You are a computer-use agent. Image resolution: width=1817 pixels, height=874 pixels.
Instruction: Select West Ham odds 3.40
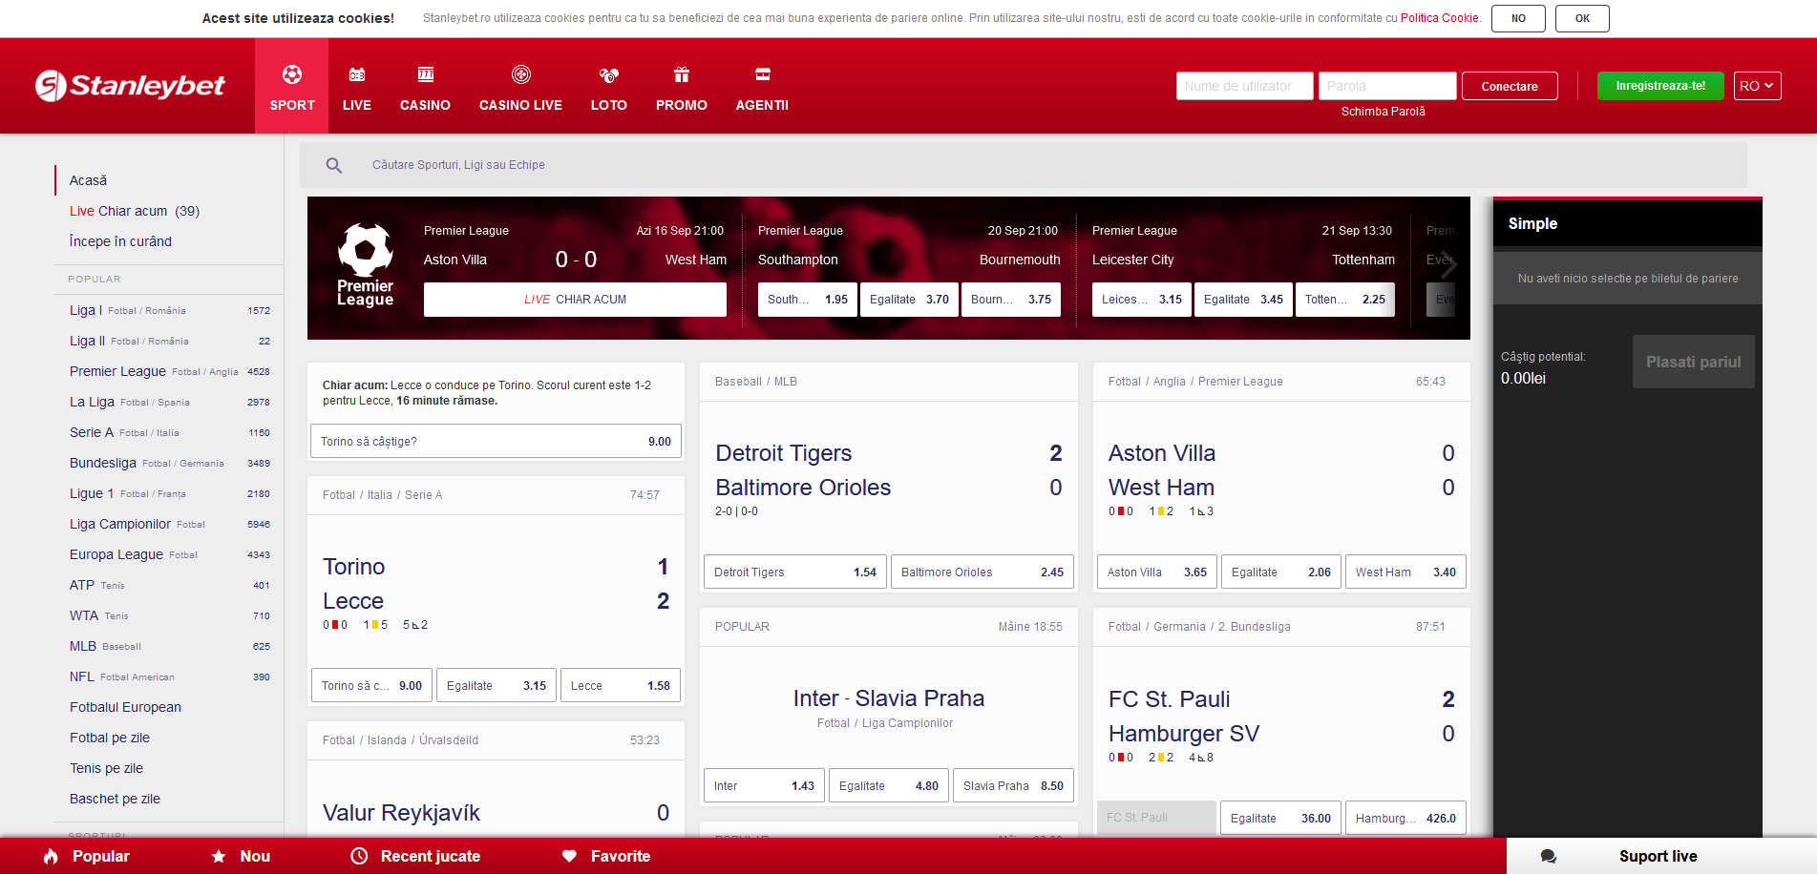[x=1405, y=572]
